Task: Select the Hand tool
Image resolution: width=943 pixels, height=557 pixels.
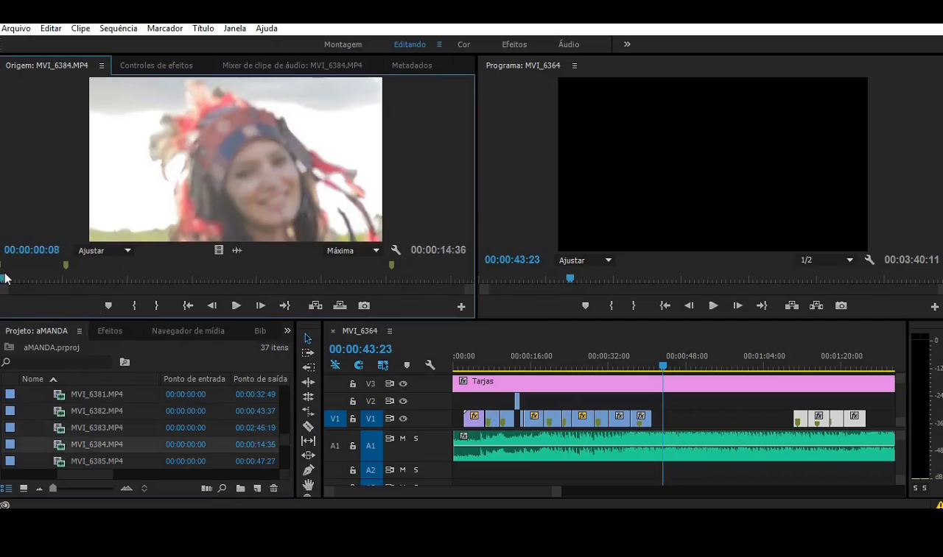Action: [x=308, y=484]
